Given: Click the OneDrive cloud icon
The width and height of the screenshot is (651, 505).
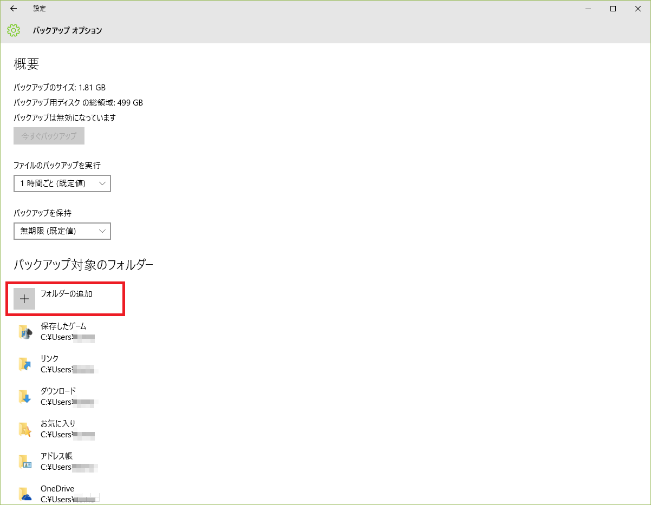Looking at the screenshot, I should 24,494.
